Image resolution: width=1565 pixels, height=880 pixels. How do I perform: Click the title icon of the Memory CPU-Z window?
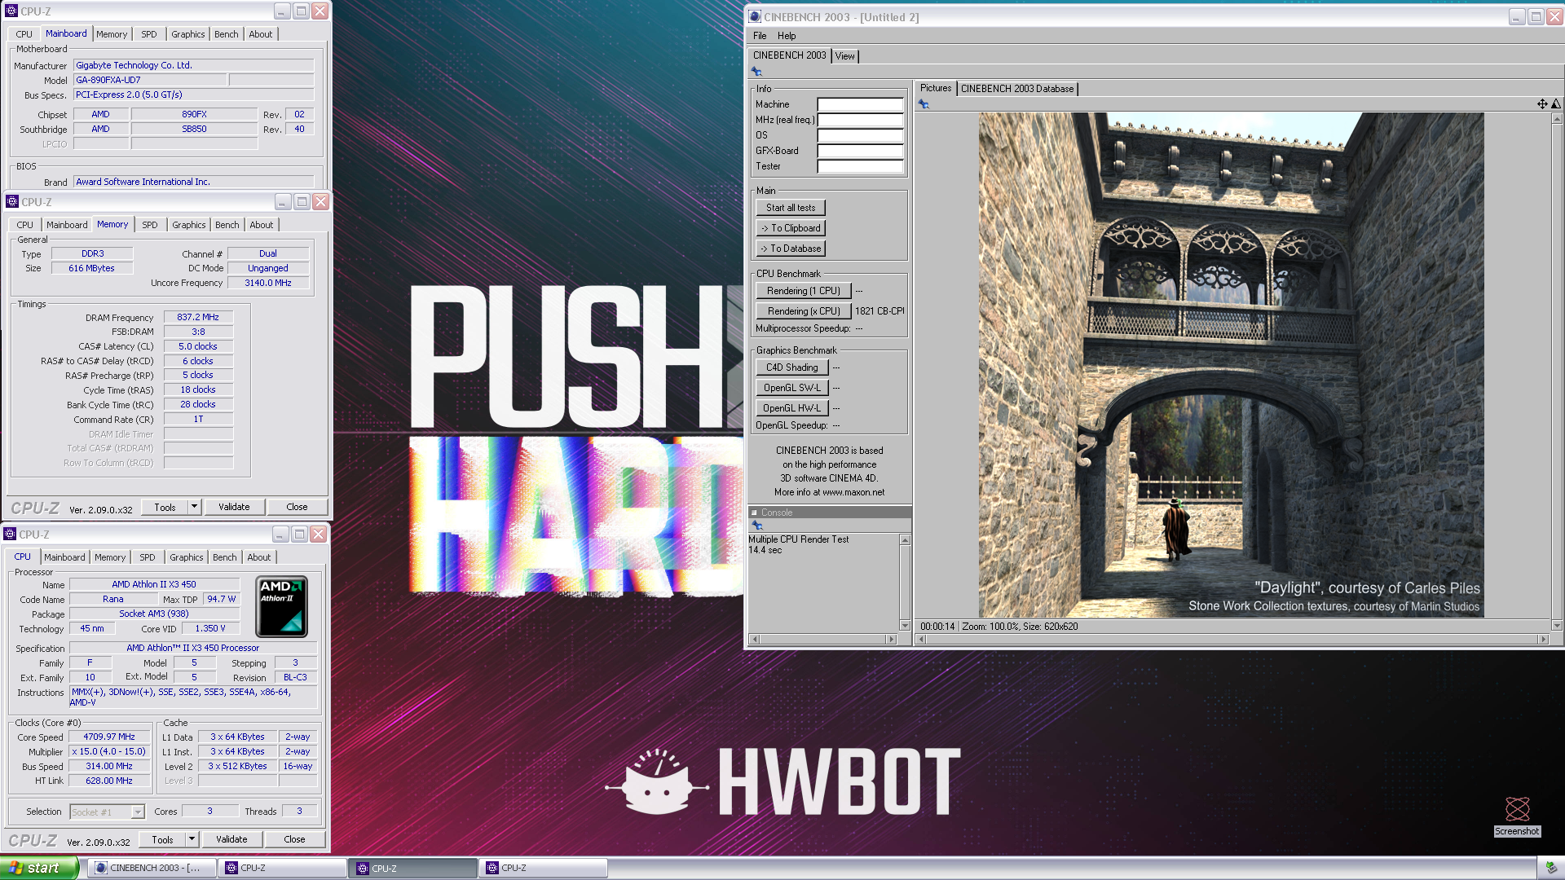[12, 202]
